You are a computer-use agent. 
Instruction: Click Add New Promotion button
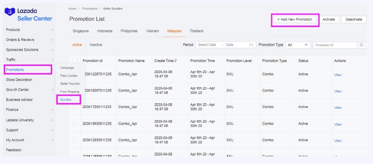pyautogui.click(x=295, y=20)
